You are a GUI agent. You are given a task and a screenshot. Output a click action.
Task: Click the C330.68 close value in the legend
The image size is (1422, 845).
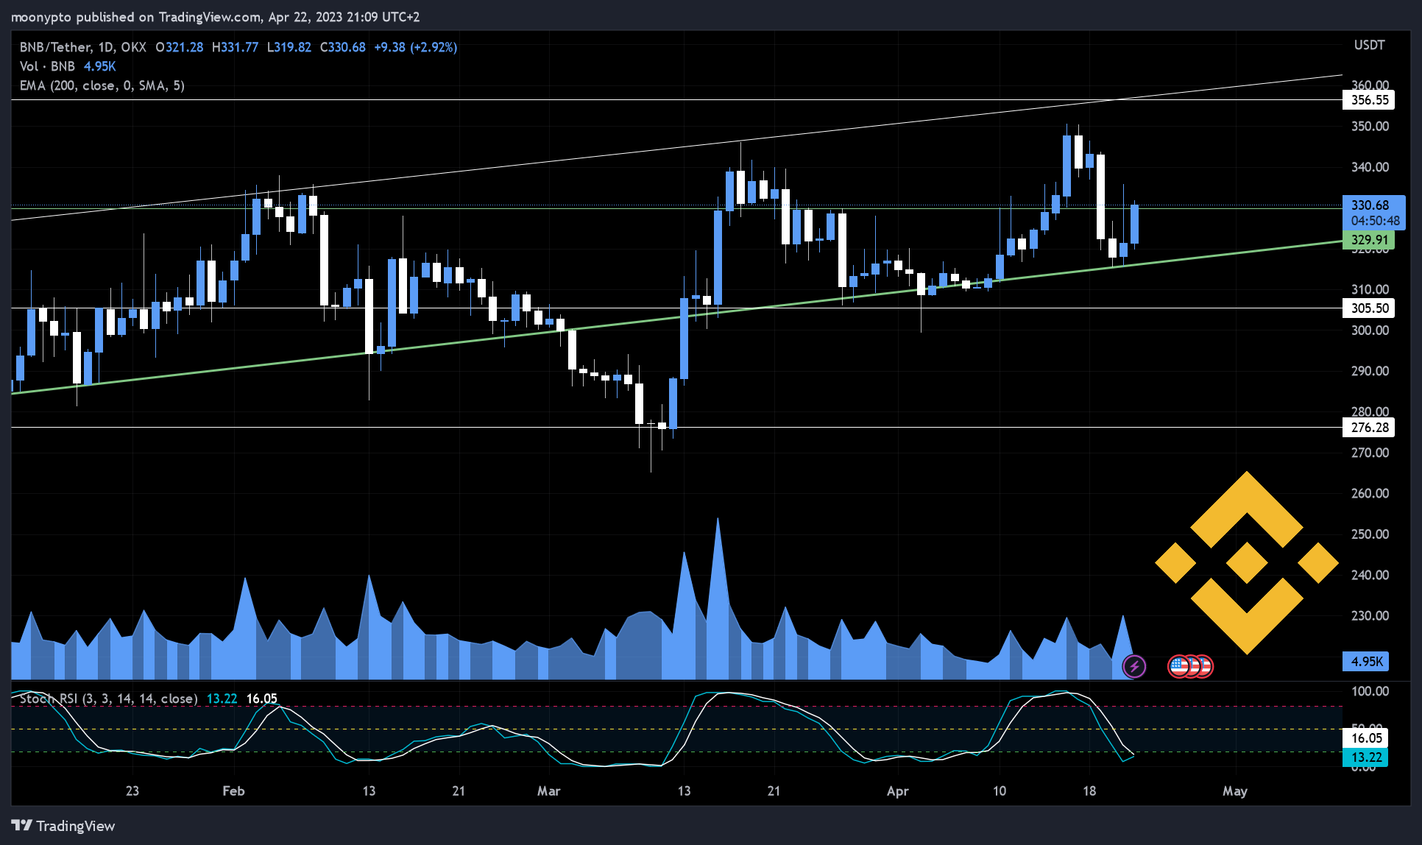(343, 47)
